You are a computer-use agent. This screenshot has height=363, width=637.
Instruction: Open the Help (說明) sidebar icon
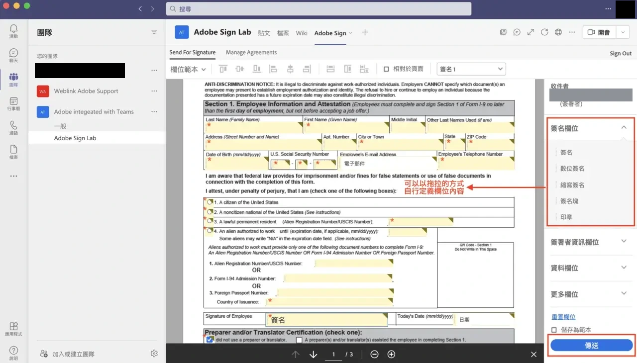click(x=13, y=353)
